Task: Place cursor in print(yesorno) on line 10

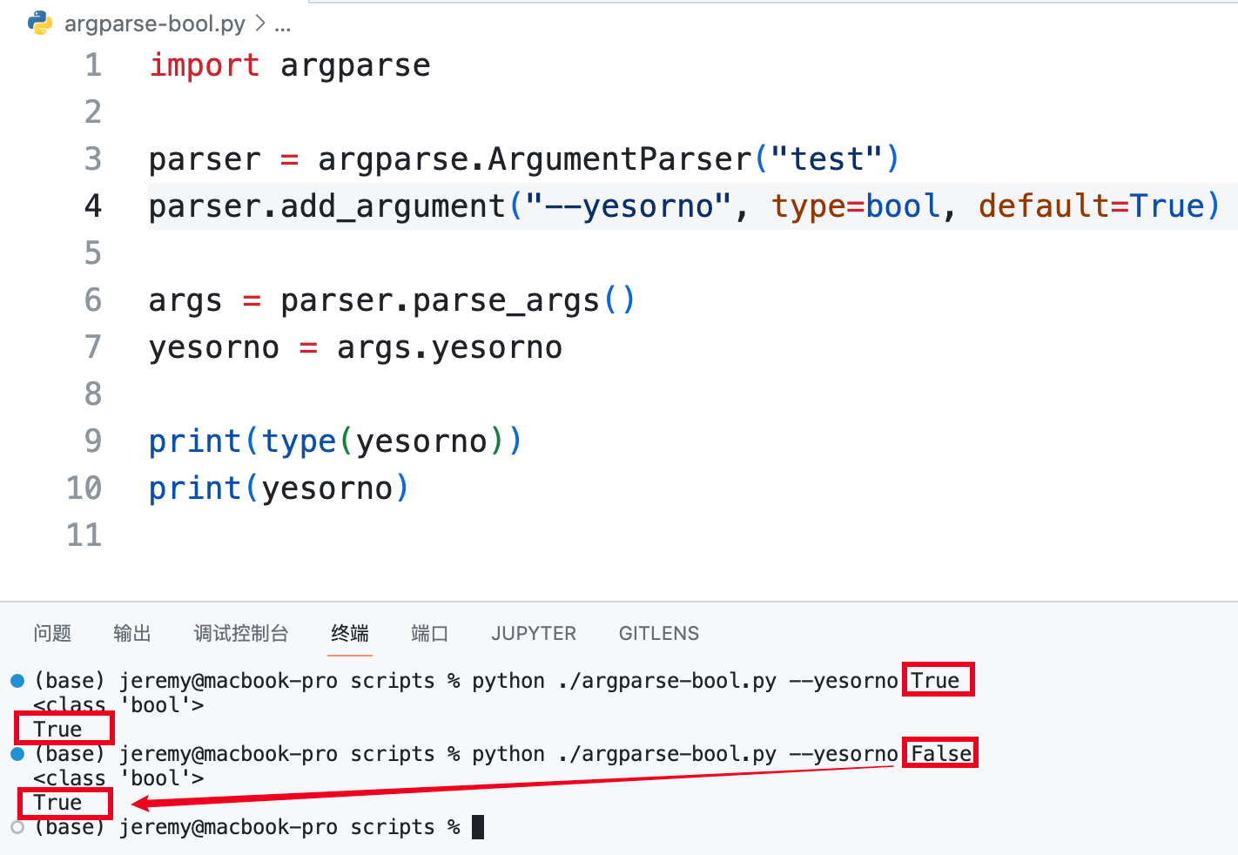Action: [279, 488]
